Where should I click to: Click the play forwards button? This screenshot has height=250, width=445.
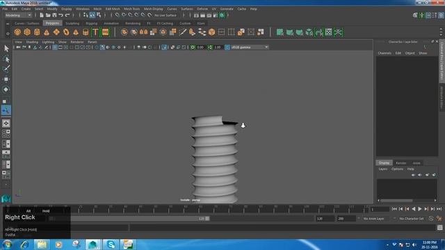[420, 209]
